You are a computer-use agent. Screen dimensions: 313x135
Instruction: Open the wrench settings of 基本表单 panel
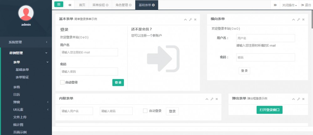(190, 19)
